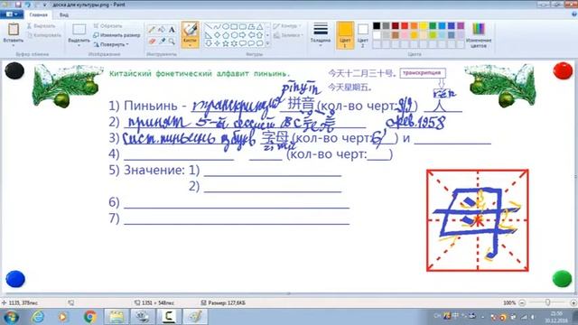578x325 pixels.
Task: Click the Save icon in title bar
Action: pos(18,5)
